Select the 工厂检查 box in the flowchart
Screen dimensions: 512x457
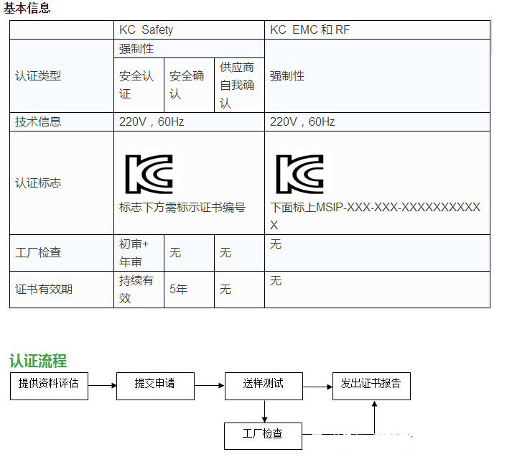pyautogui.click(x=263, y=434)
